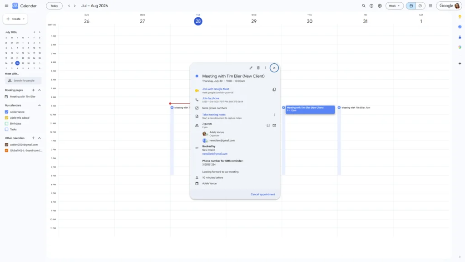Enable the Tasks calendar checkbox
Image resolution: width=465 pixels, height=262 pixels.
tap(6, 129)
